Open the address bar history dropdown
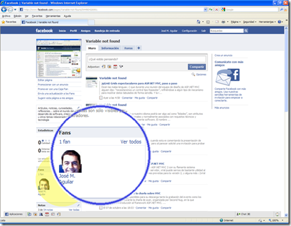Image resolution: width=291 pixels, height=226 pixels. pyautogui.click(x=205, y=9)
